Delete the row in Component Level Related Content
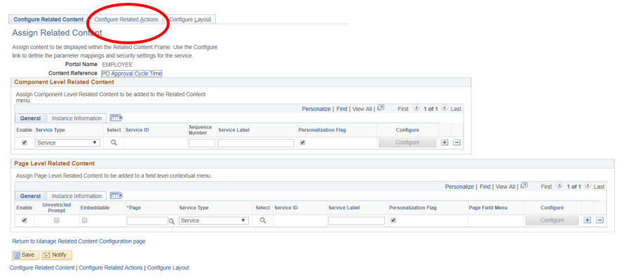 [457, 143]
